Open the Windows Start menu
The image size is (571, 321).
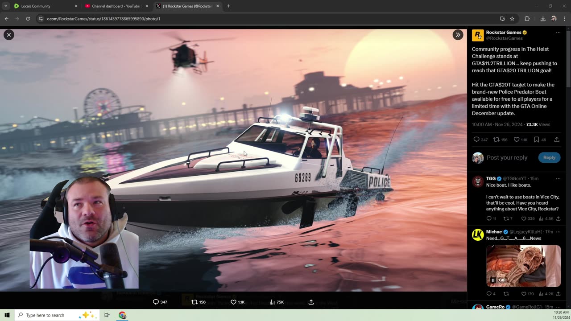tap(7, 315)
